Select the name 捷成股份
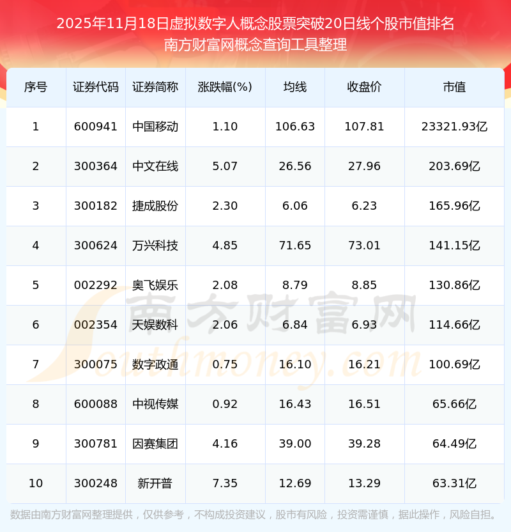 155,206
